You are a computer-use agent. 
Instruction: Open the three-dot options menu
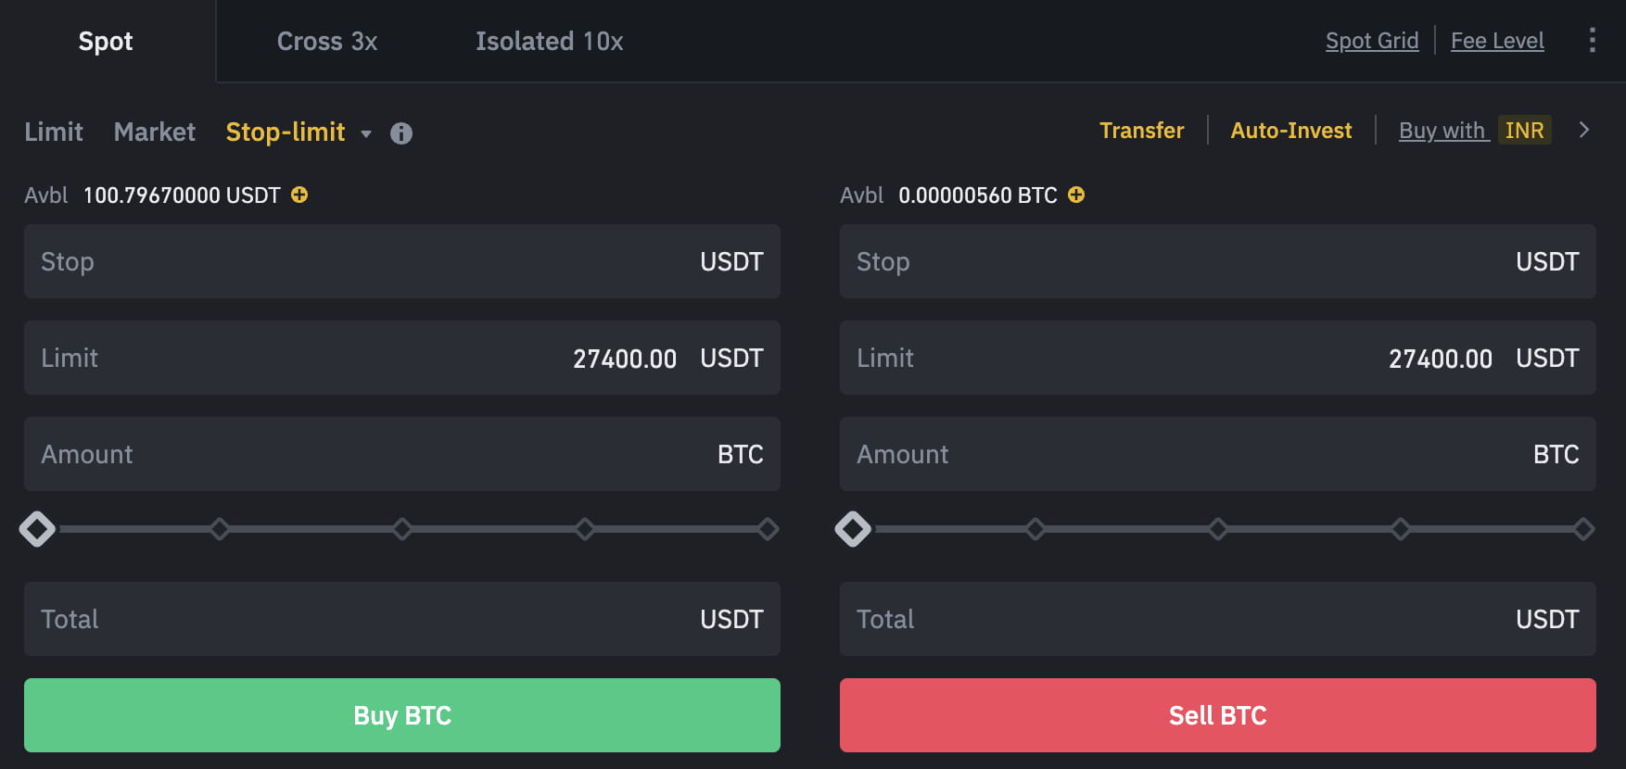[1592, 40]
